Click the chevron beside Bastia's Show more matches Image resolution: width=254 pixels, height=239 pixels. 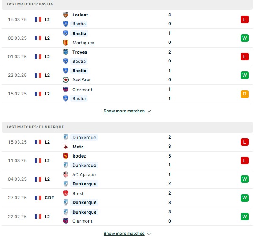(149, 111)
